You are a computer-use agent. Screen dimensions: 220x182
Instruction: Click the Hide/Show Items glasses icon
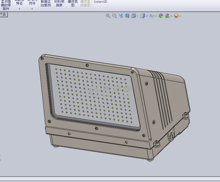pyautogui.click(x=152, y=16)
